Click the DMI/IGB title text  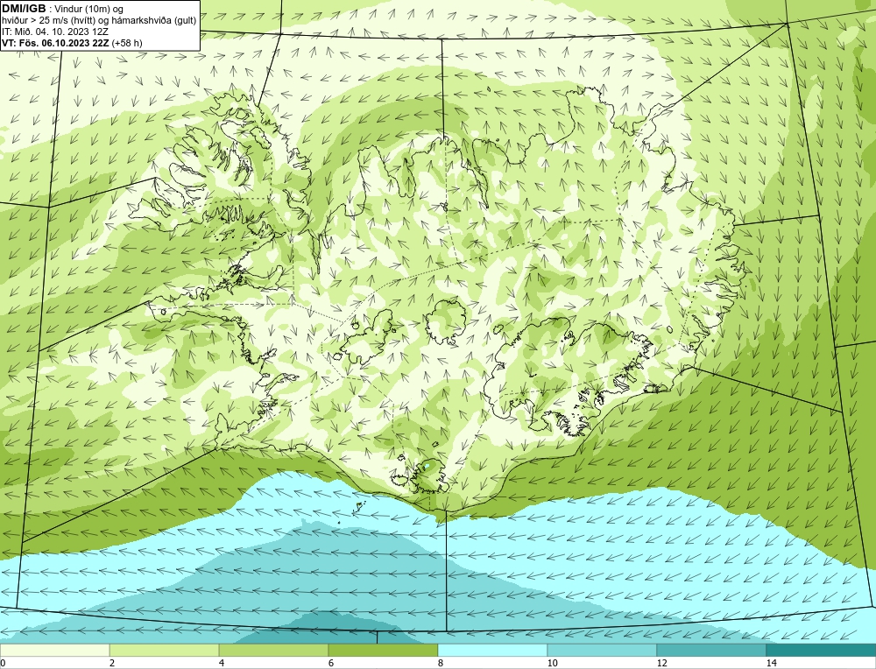coord(24,9)
